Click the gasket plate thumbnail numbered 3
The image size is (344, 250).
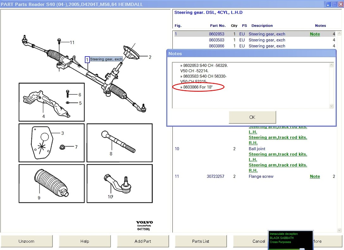[52, 143]
